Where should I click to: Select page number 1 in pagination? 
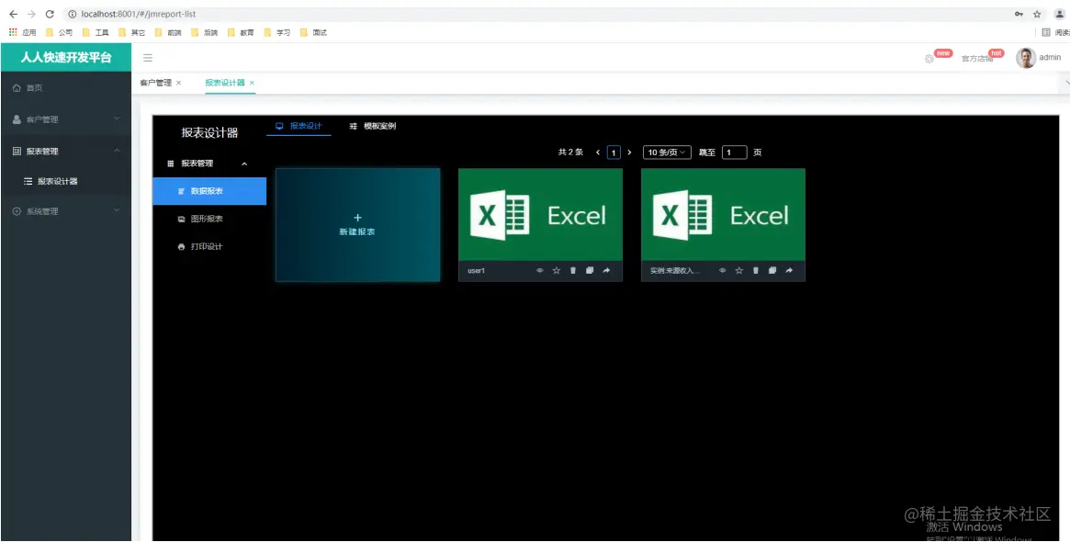click(614, 152)
